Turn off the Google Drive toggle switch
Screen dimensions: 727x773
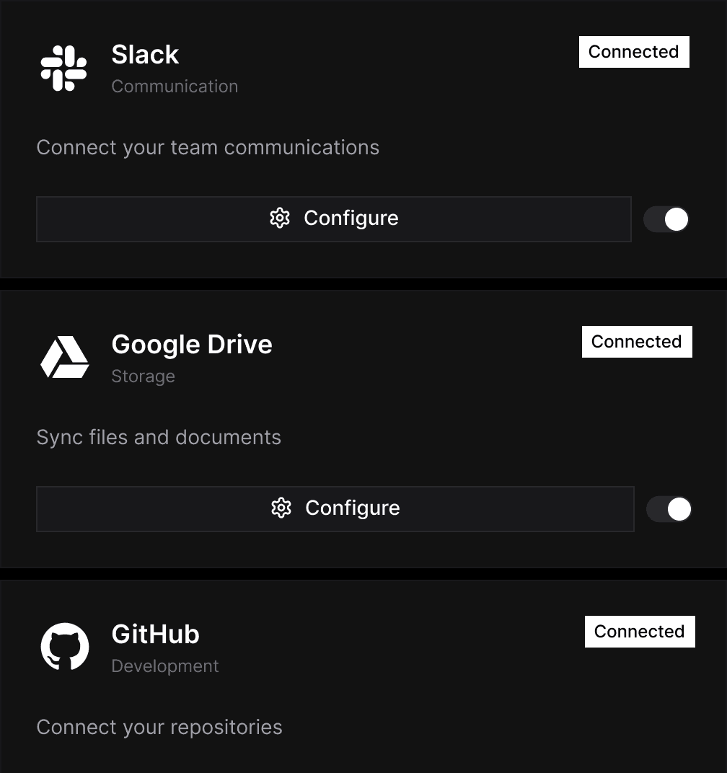669,509
